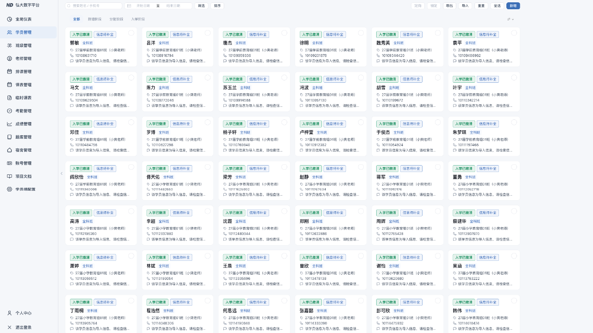Image resolution: width=593 pixels, height=333 pixels.
Task: Click the 导出 export button
Action: point(449,6)
